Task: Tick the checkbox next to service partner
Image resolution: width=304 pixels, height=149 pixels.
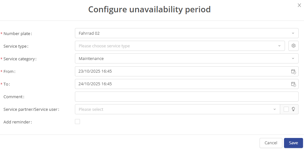Action: pyautogui.click(x=286, y=109)
